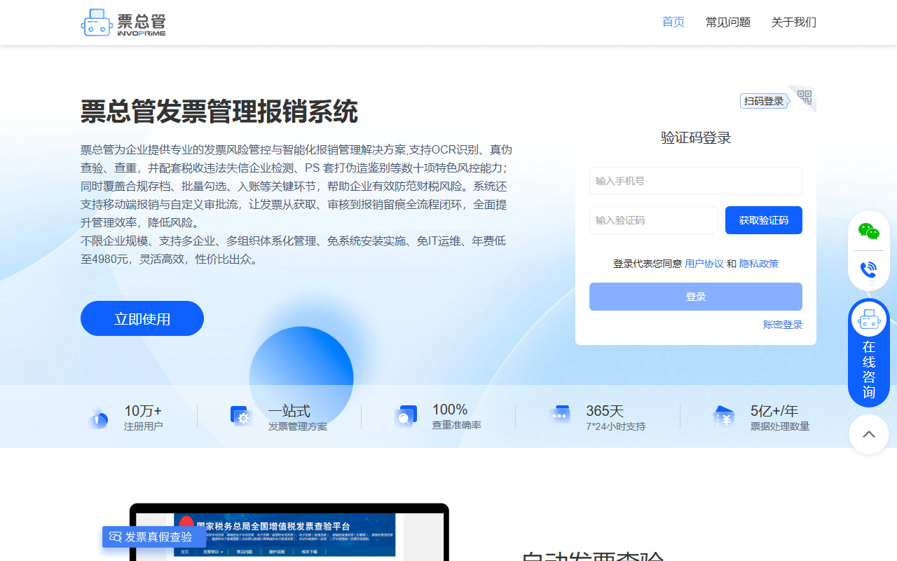Click the 发票真假查验 floating tag
897x561 pixels.
(x=154, y=537)
